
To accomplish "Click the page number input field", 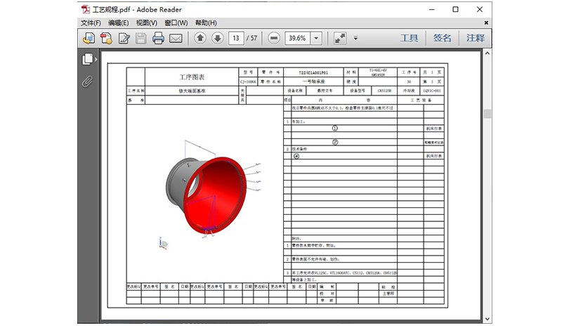I will [236, 39].
